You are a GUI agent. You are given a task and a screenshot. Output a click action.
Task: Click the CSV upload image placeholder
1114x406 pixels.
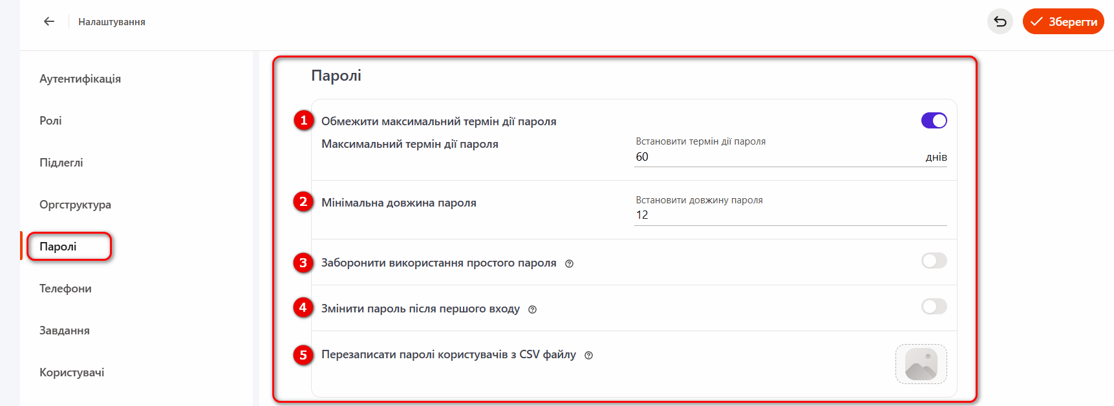[921, 364]
